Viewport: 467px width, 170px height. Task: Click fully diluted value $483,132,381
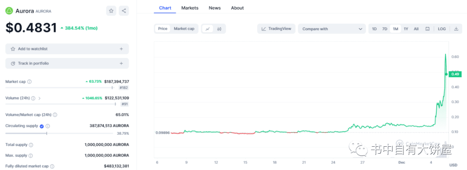116,167
